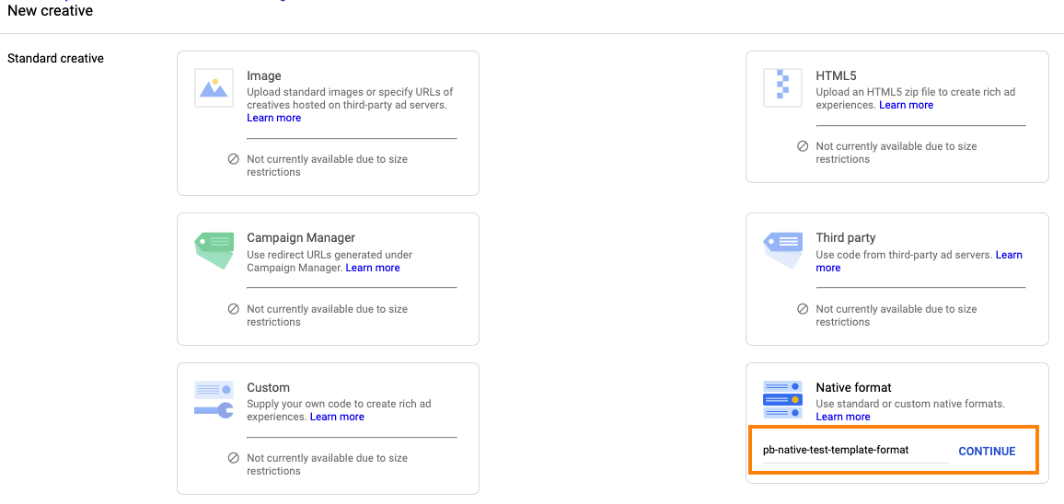Follow the HTML5 Learn more link
1064x504 pixels.
[x=906, y=105]
